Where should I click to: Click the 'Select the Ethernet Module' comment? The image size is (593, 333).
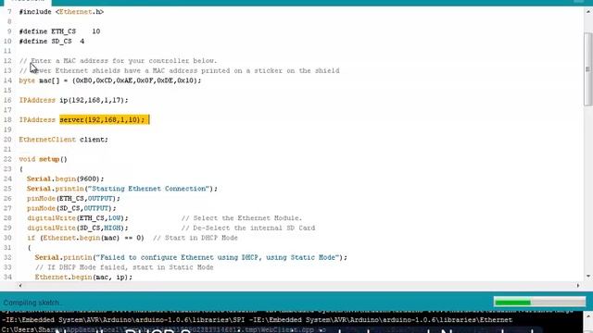pos(241,218)
